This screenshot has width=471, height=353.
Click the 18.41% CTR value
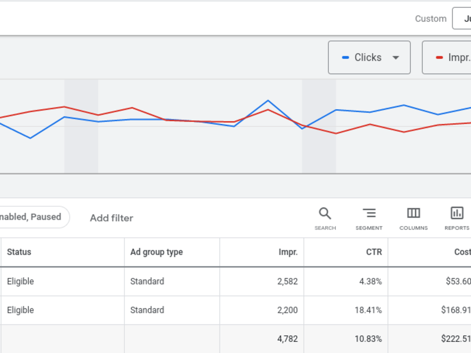click(x=368, y=310)
